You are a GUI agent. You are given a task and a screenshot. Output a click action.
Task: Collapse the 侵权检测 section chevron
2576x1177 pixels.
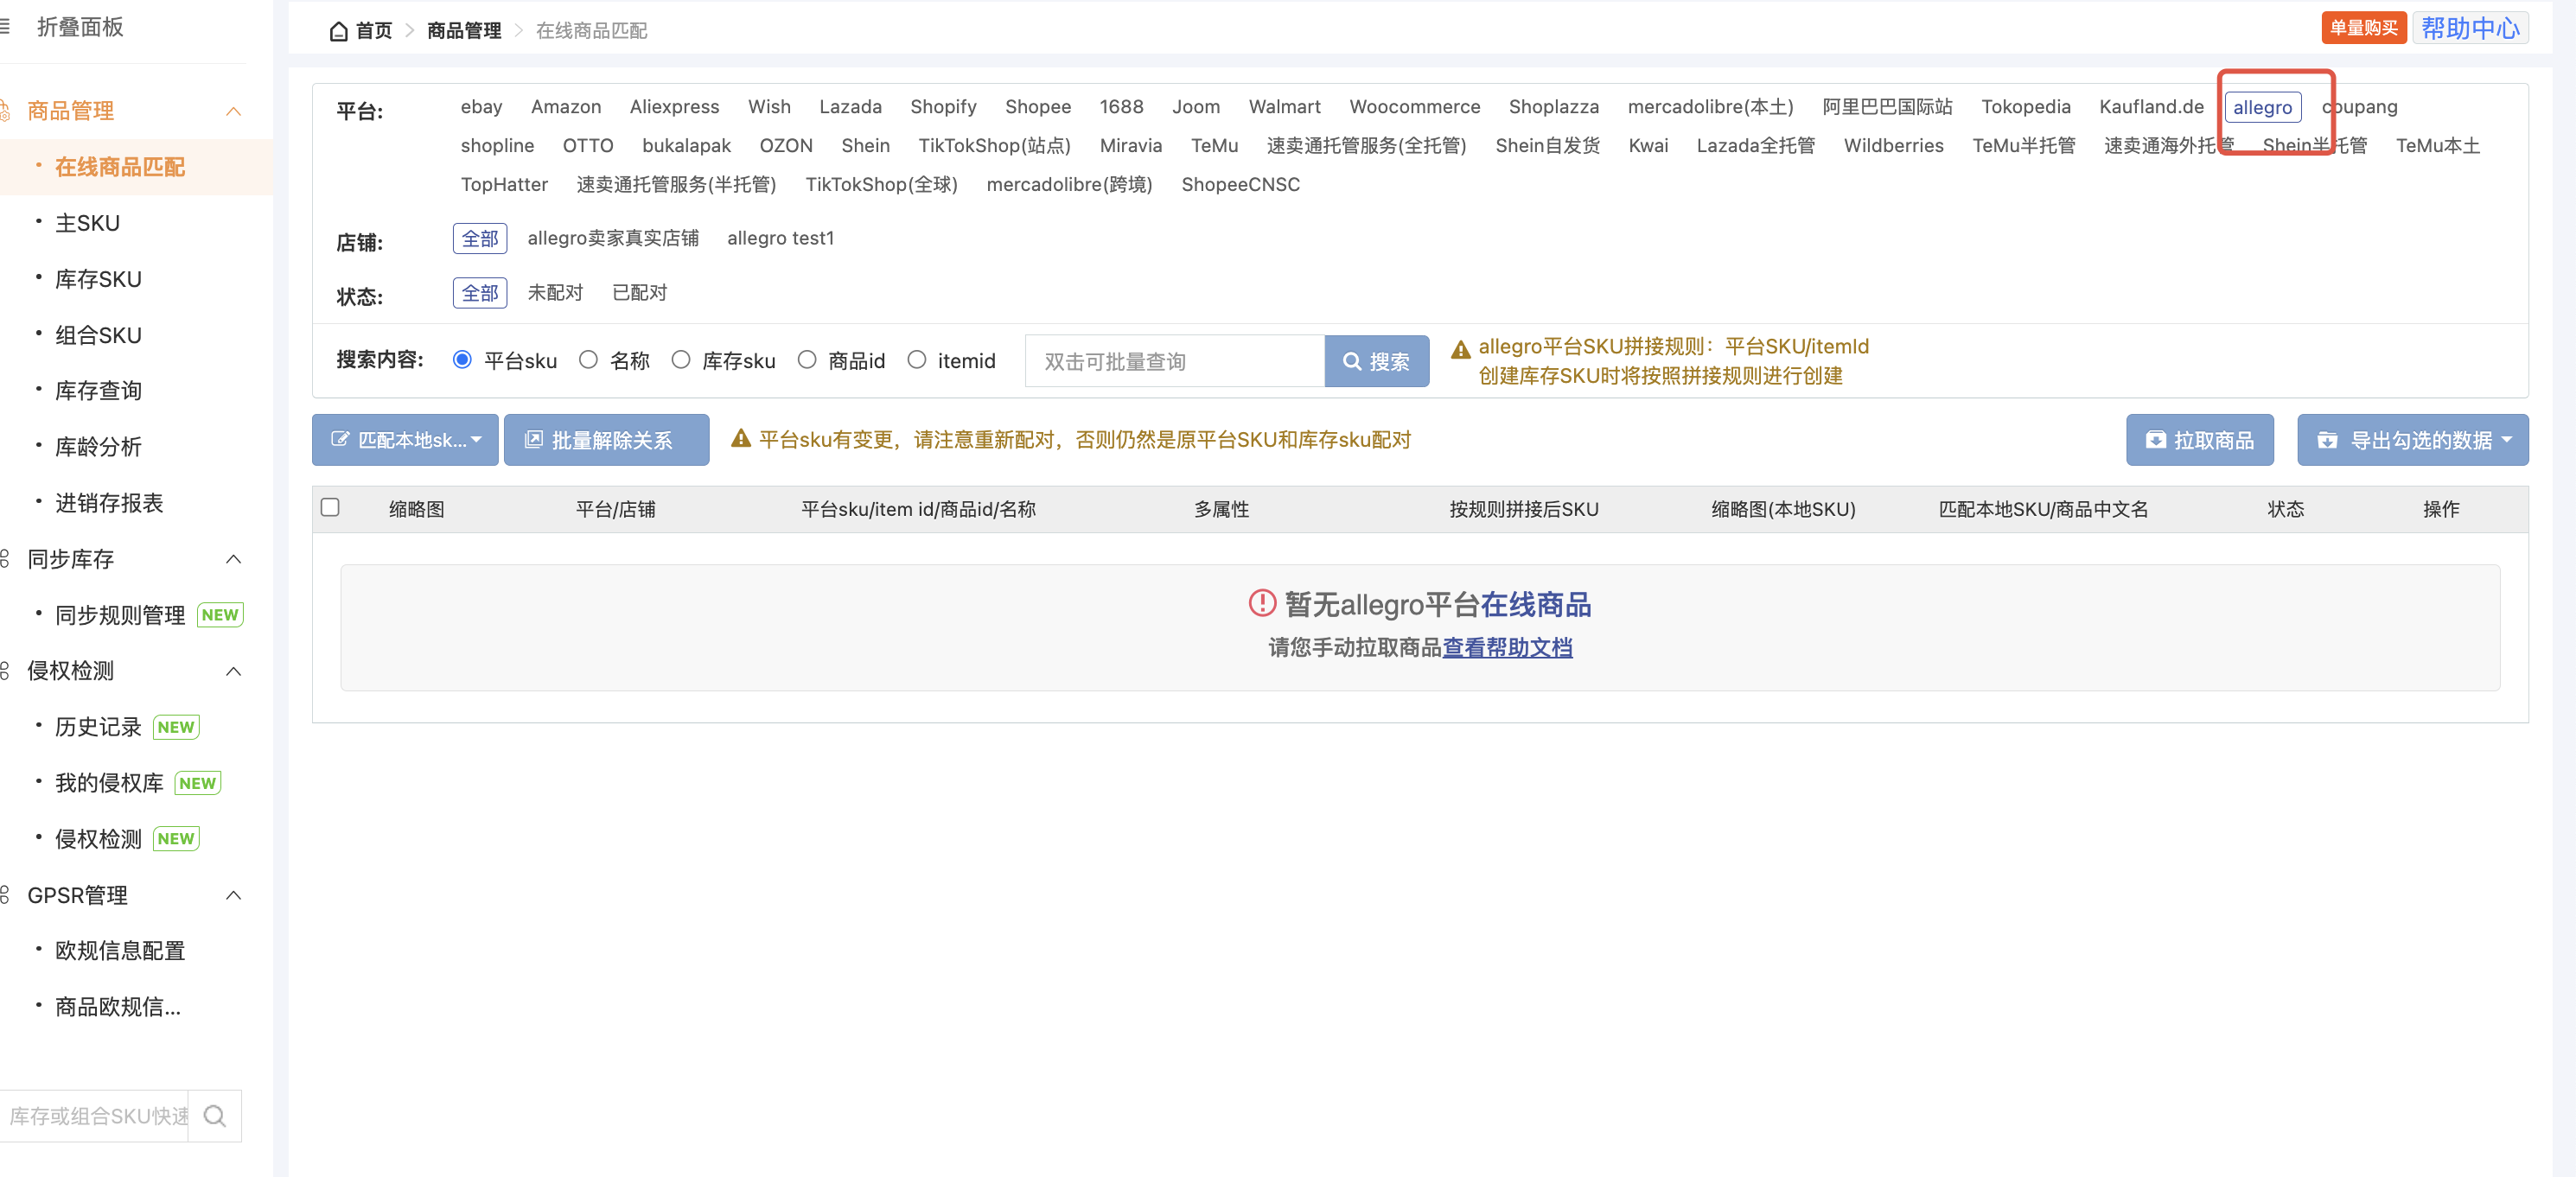pyautogui.click(x=234, y=671)
